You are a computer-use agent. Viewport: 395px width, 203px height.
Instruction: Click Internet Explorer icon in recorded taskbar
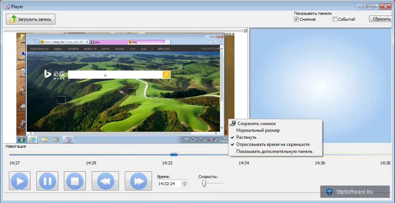point(32,140)
